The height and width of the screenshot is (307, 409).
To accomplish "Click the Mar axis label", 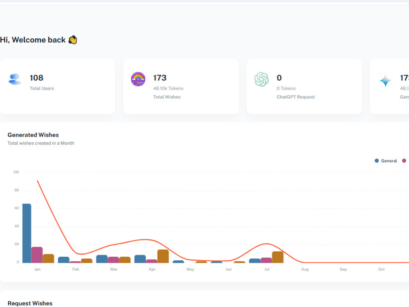I will 114,269.
